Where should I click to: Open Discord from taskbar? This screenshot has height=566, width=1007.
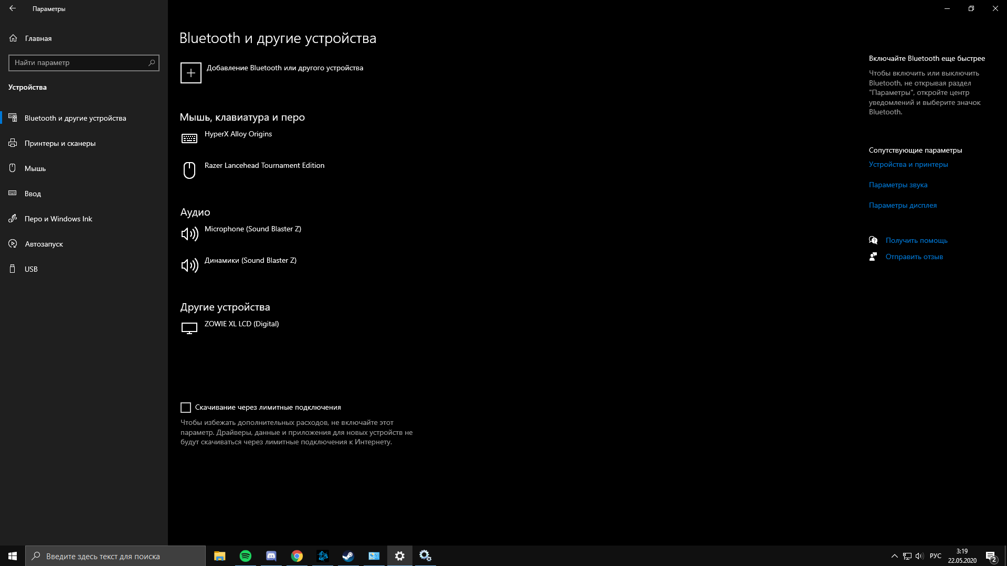[x=271, y=556]
